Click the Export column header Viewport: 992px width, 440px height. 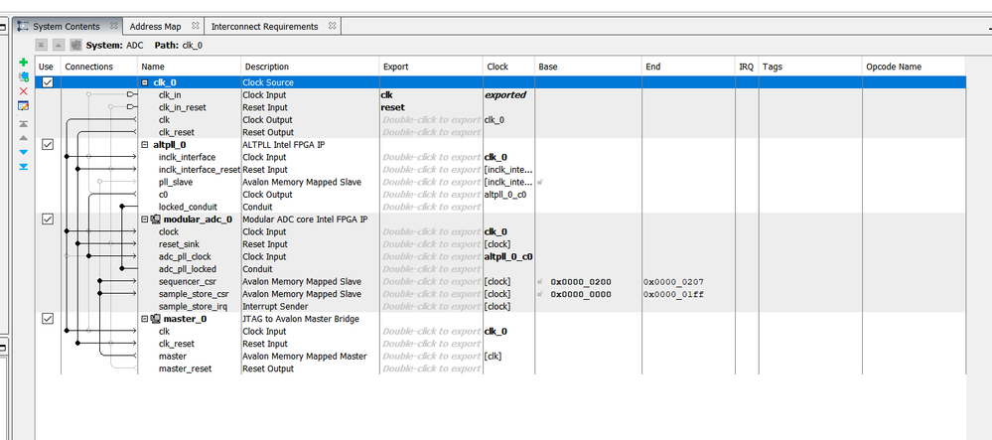click(432, 67)
